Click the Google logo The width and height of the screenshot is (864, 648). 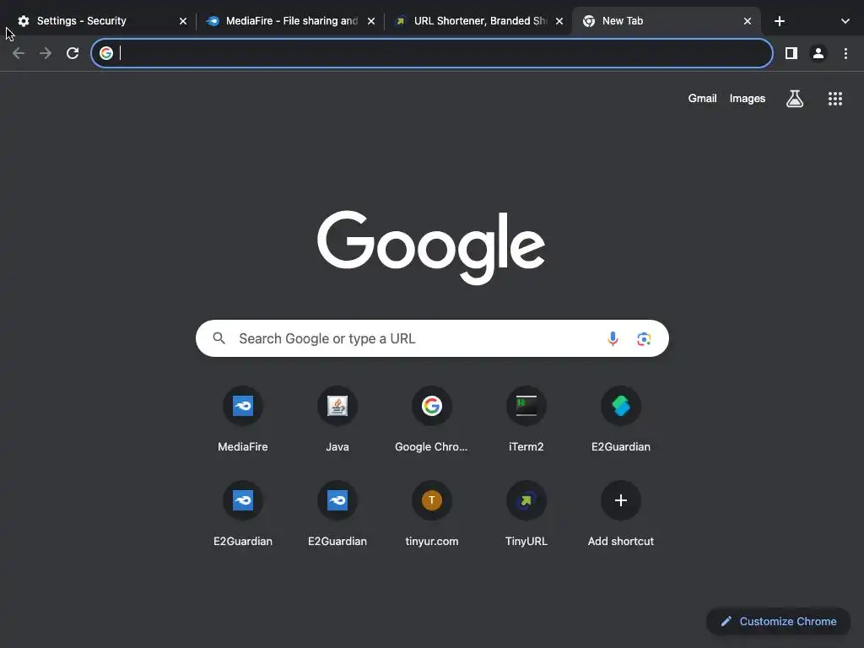431,247
